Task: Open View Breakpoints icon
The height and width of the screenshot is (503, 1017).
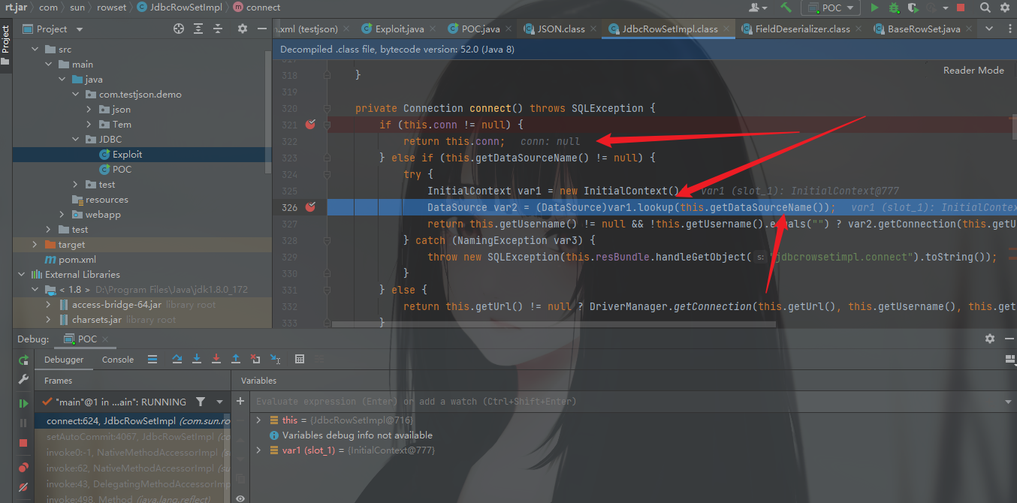Action: point(23,468)
